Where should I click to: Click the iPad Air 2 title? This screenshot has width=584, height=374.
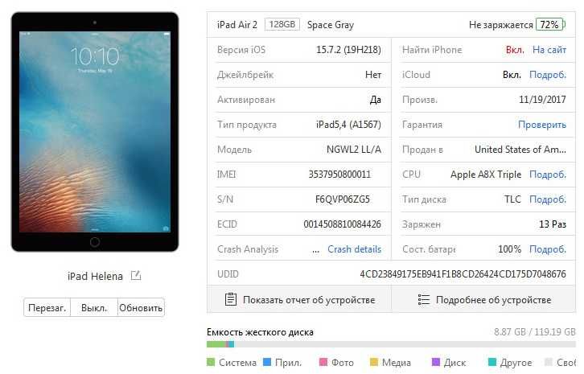[236, 25]
